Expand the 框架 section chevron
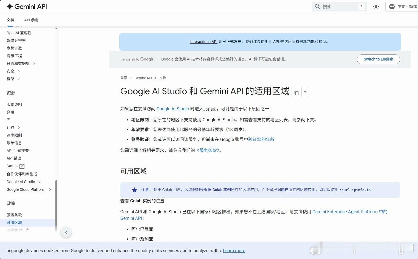Image resolution: width=418 pixels, height=259 pixels. click(x=19, y=79)
